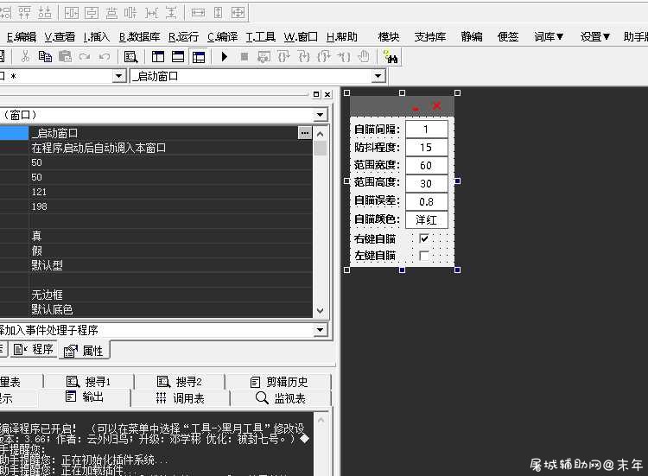
Task: Click the center-horizontally alignment icon
Action: [71, 13]
